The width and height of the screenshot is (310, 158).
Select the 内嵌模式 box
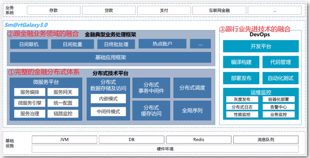[108, 99]
